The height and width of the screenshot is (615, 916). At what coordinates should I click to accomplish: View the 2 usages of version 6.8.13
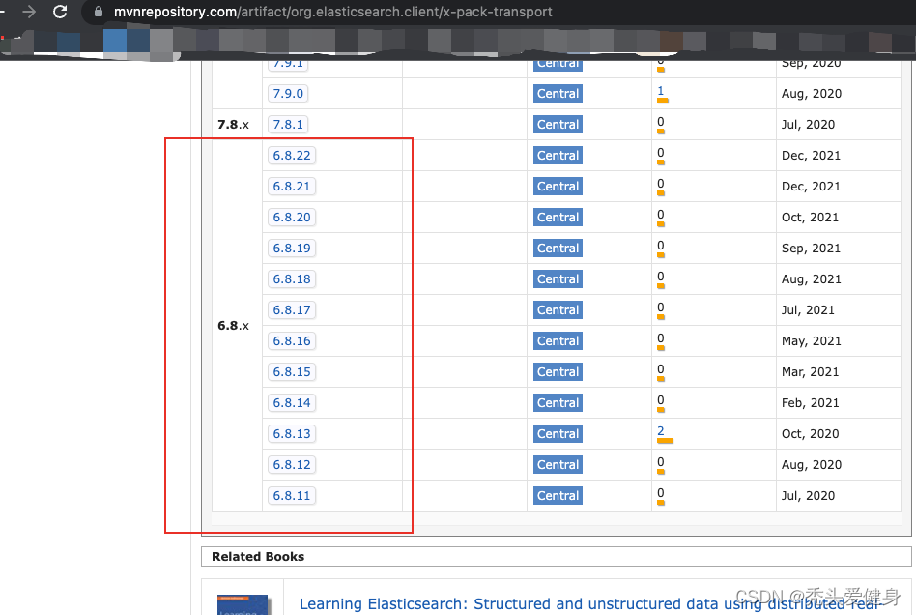pos(660,430)
